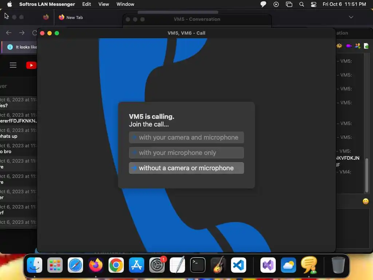Image resolution: width=373 pixels, height=280 pixels.
Task: Click the add users icon in conversation toolbar
Action: (358, 46)
